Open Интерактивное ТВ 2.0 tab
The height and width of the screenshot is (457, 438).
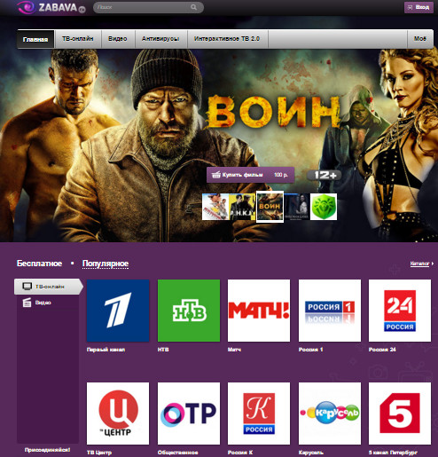(x=227, y=39)
